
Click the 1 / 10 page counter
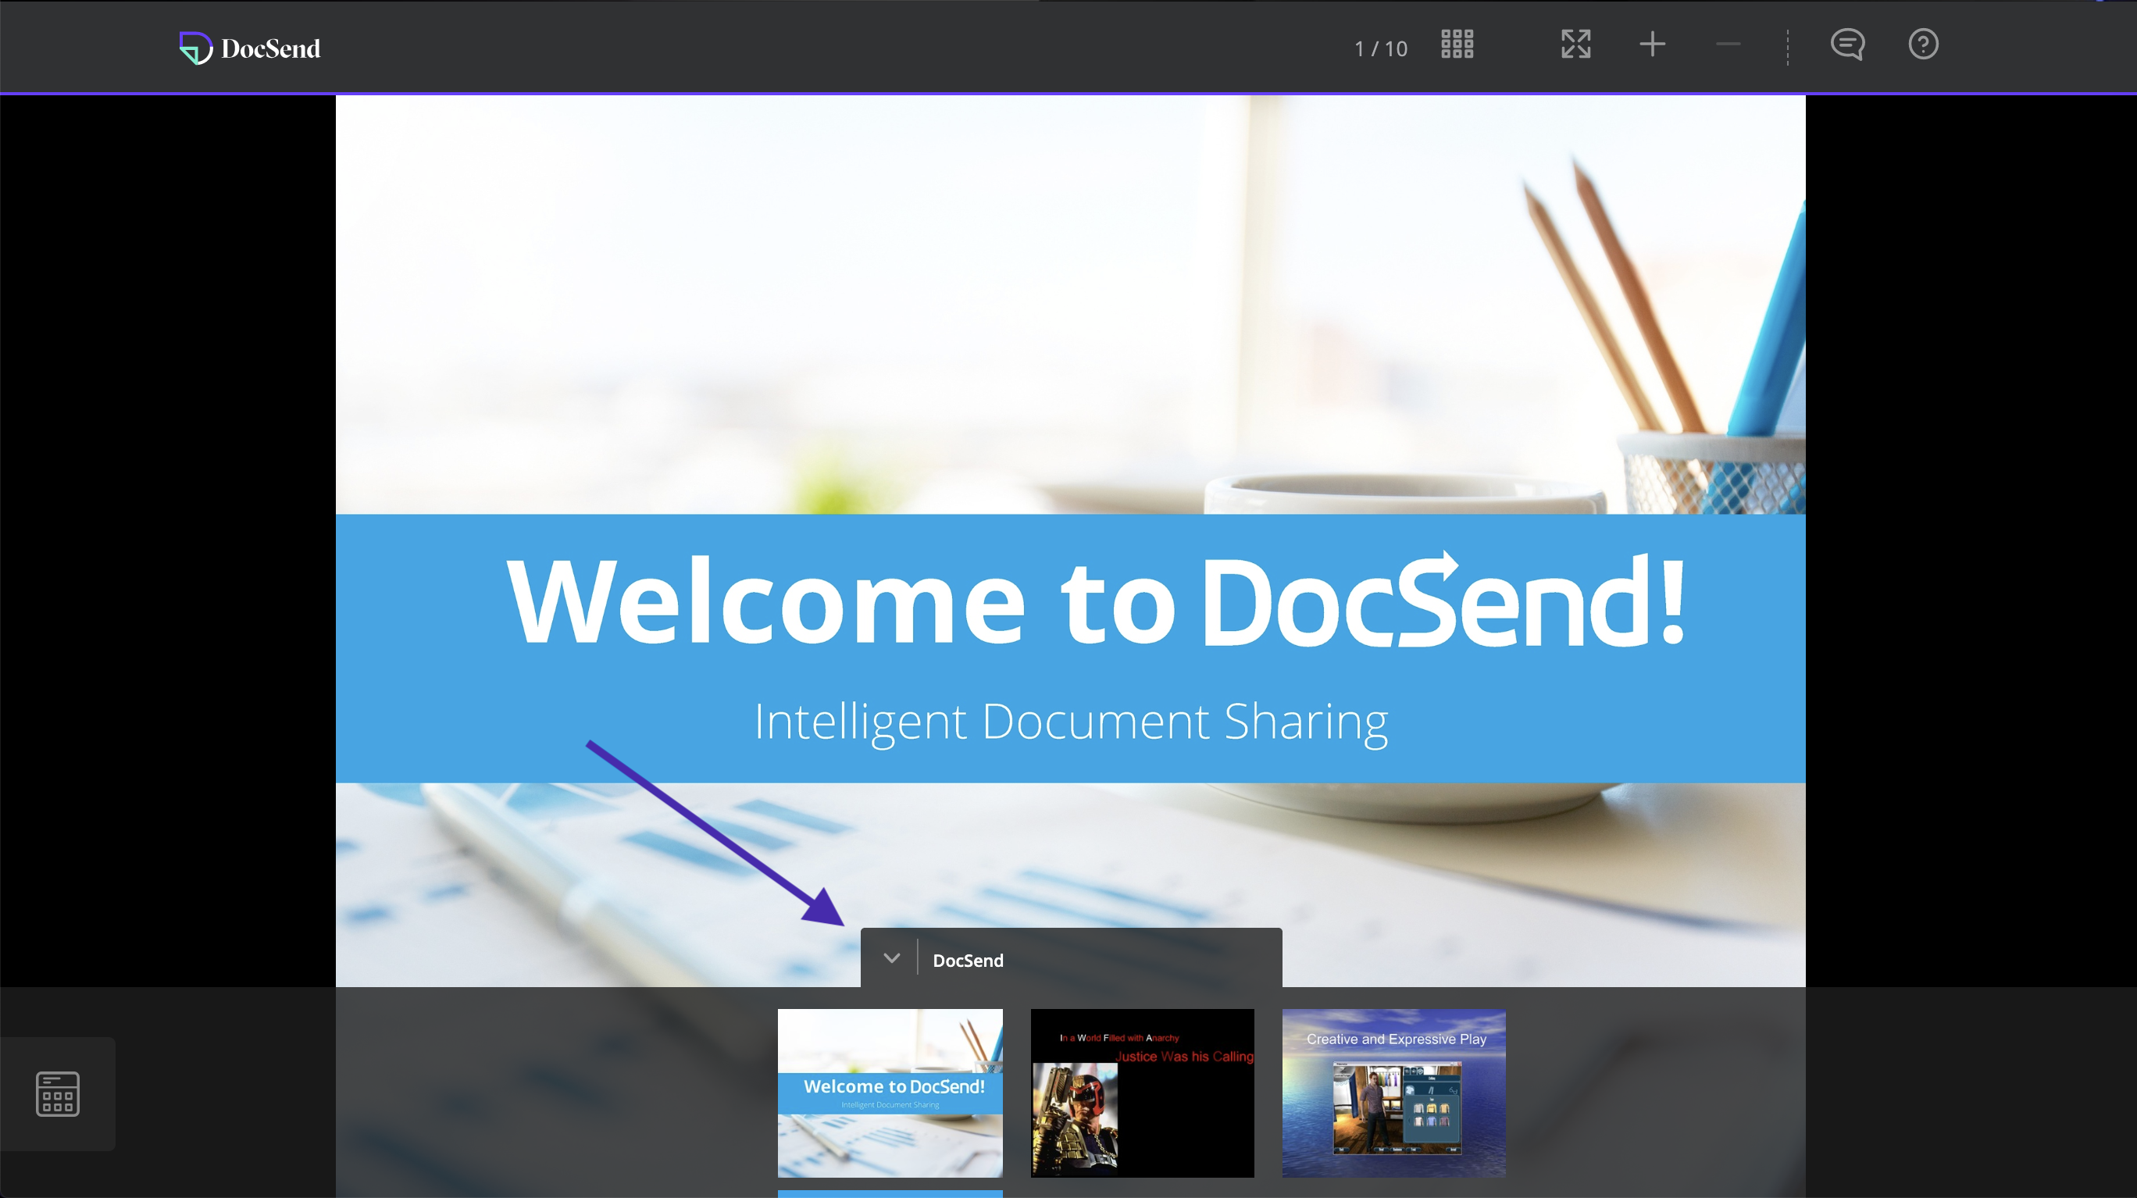coord(1380,49)
